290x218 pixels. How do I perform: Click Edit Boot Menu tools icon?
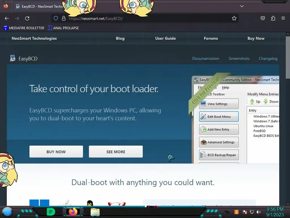tap(203, 116)
